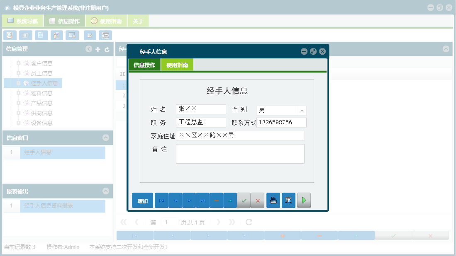Select the search magnifier toolbar icon

tap(10, 35)
